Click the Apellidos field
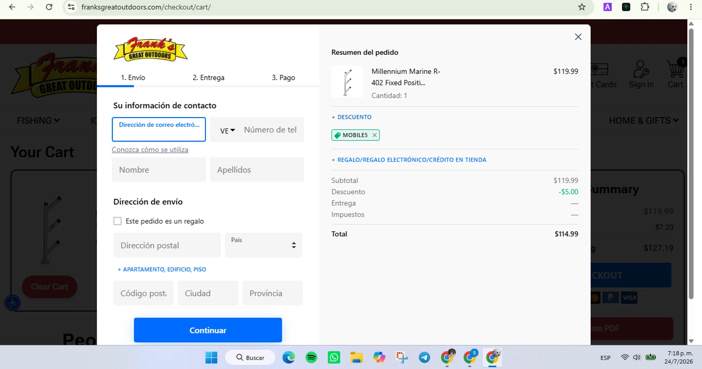Viewport: 702px width, 369px height. (257, 170)
